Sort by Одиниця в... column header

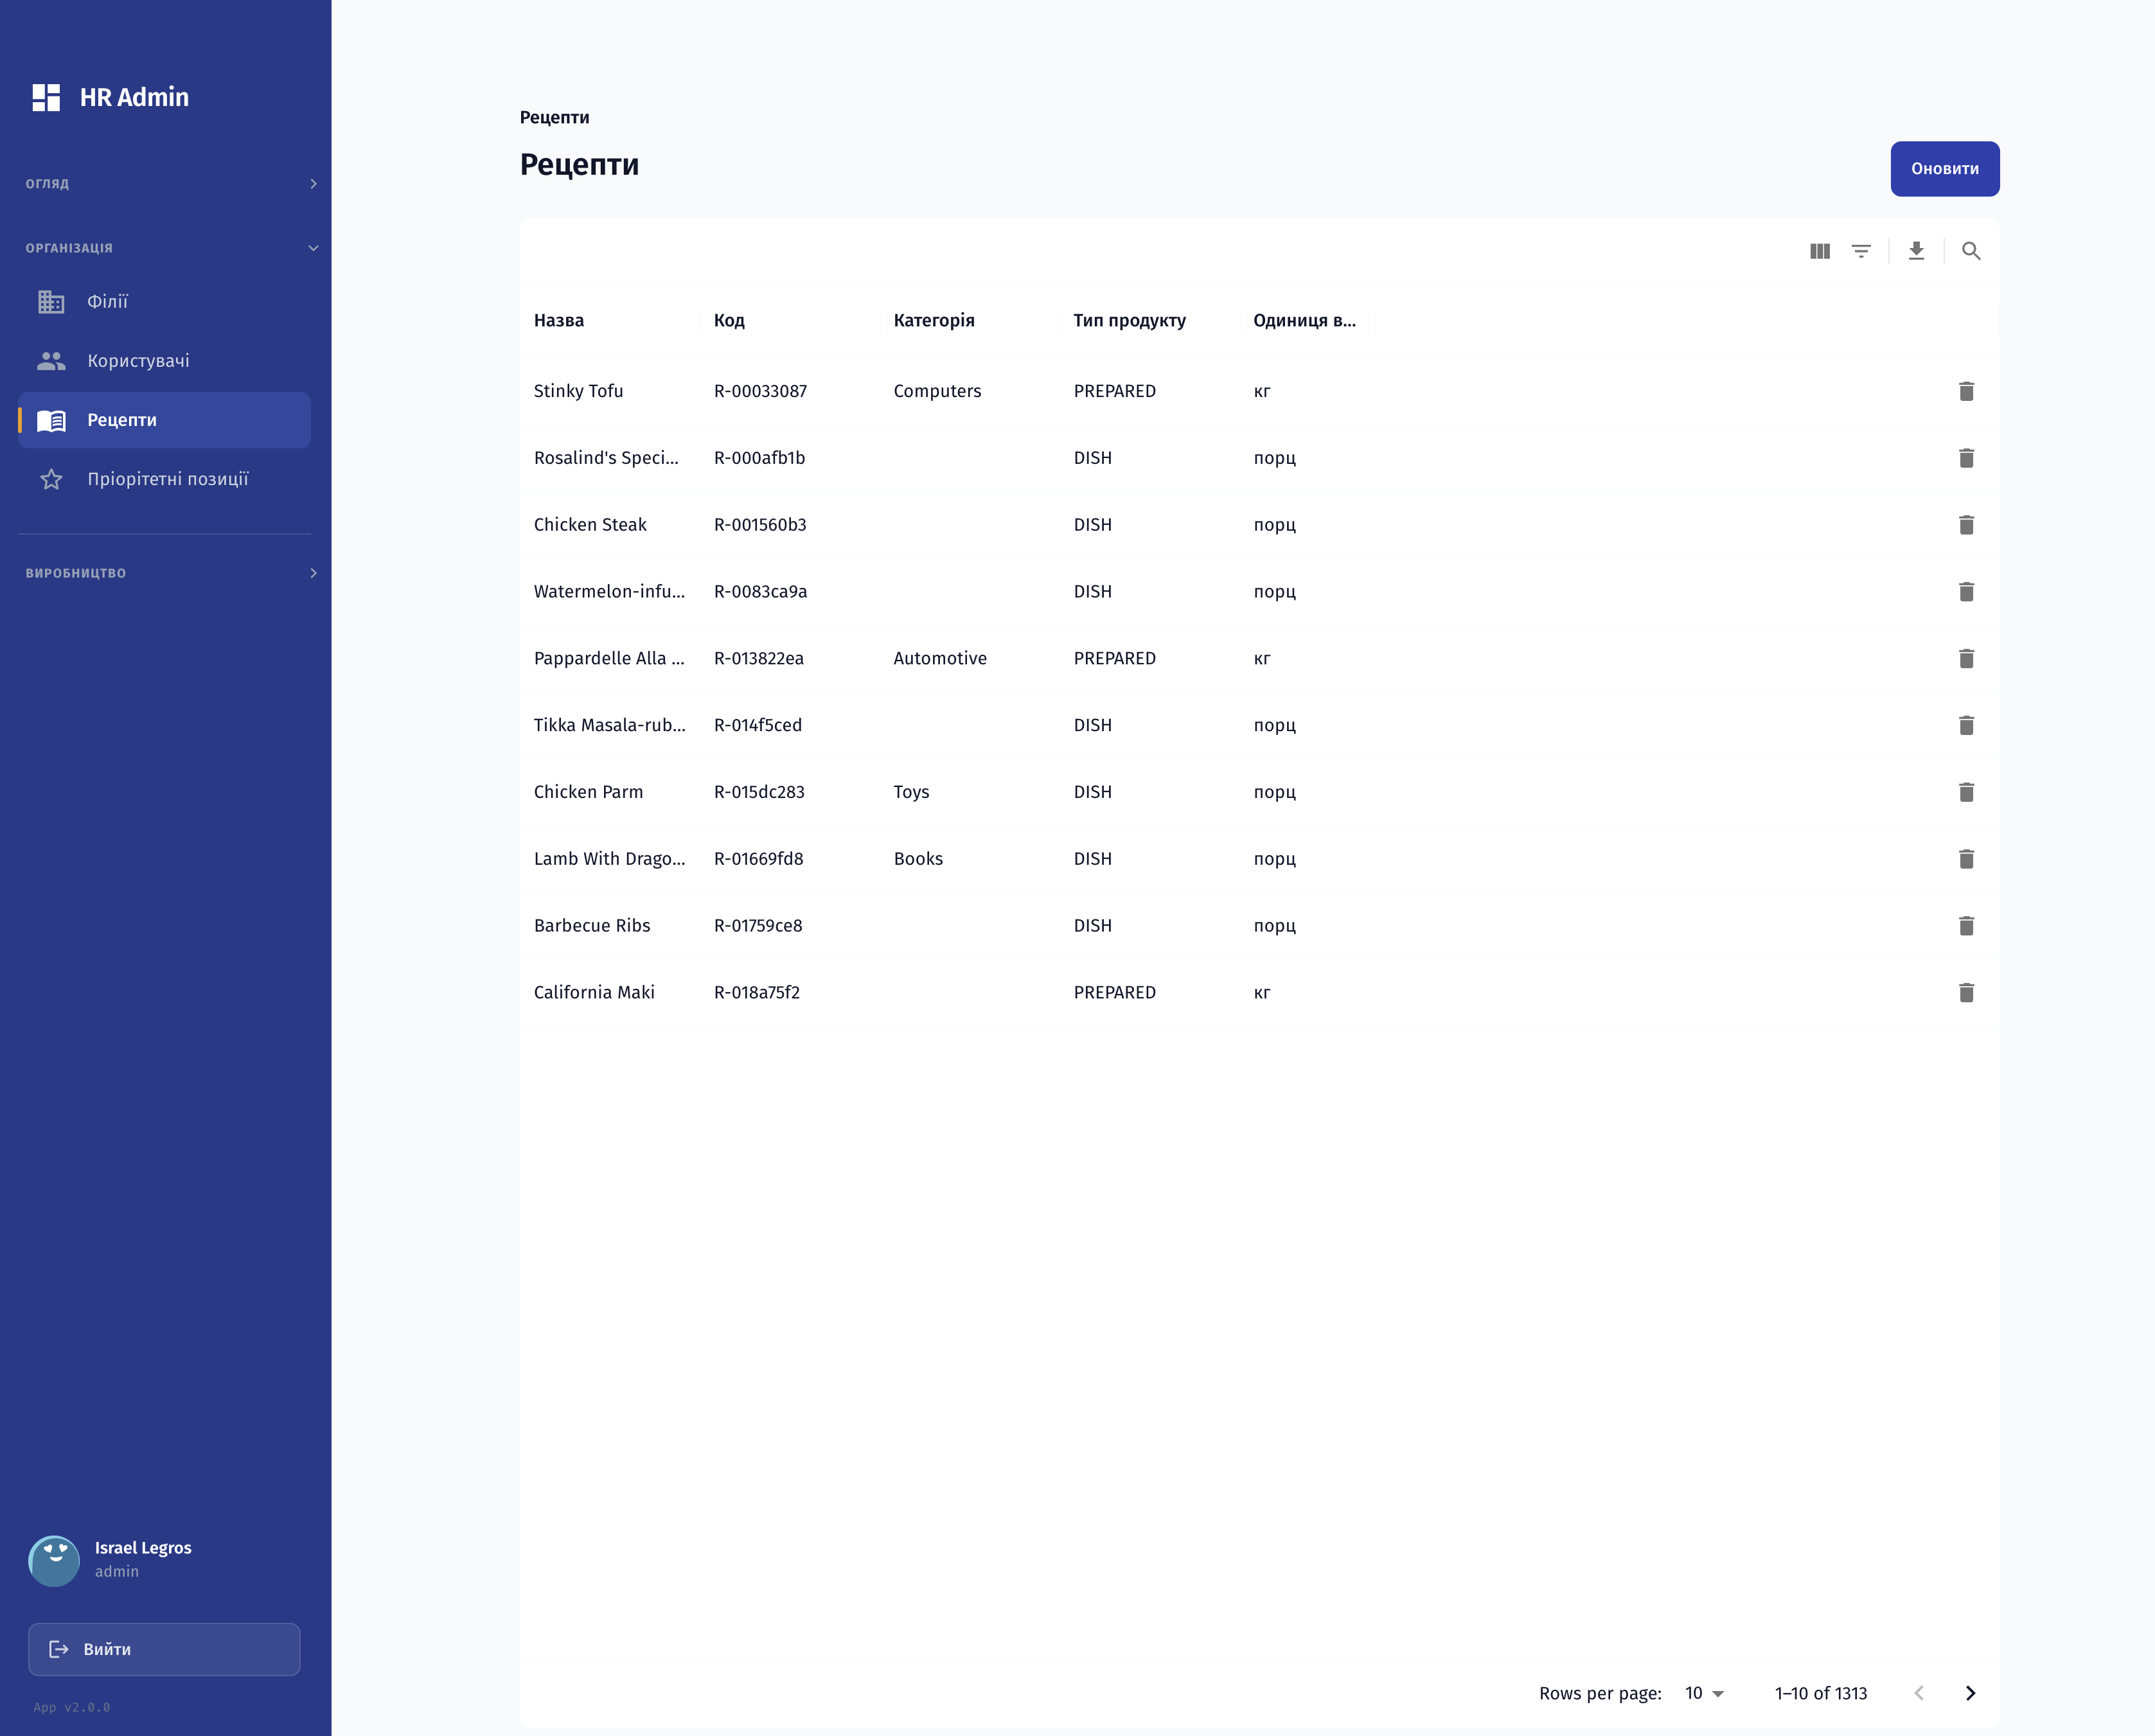point(1305,321)
